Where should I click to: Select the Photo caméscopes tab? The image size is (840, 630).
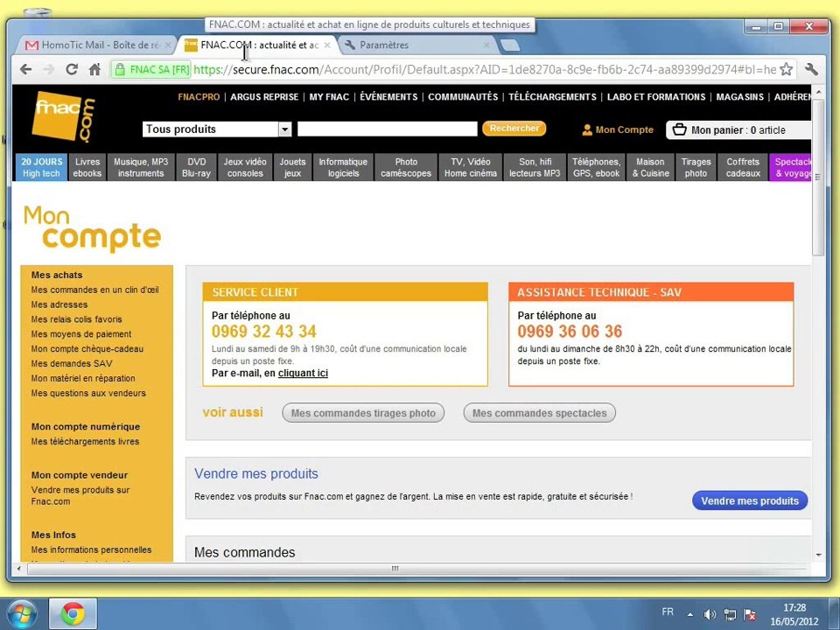tap(406, 167)
